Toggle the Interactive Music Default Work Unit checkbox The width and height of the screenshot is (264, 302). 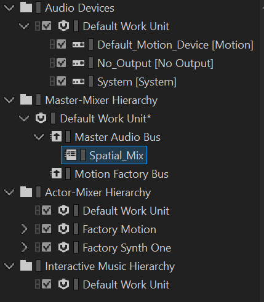[x=47, y=284]
